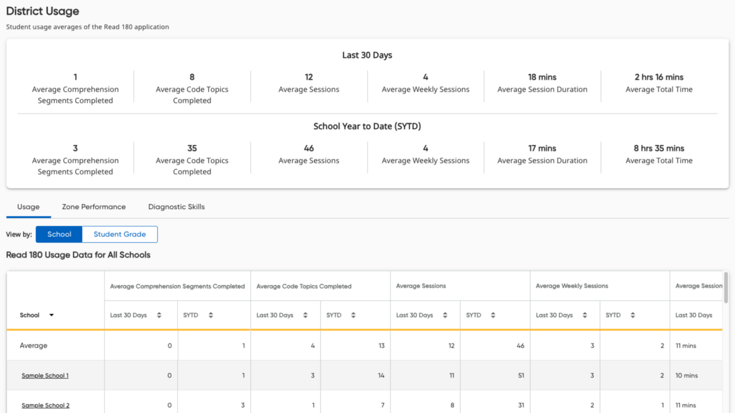Click Last 30 Days '12' average sessions value

point(309,77)
